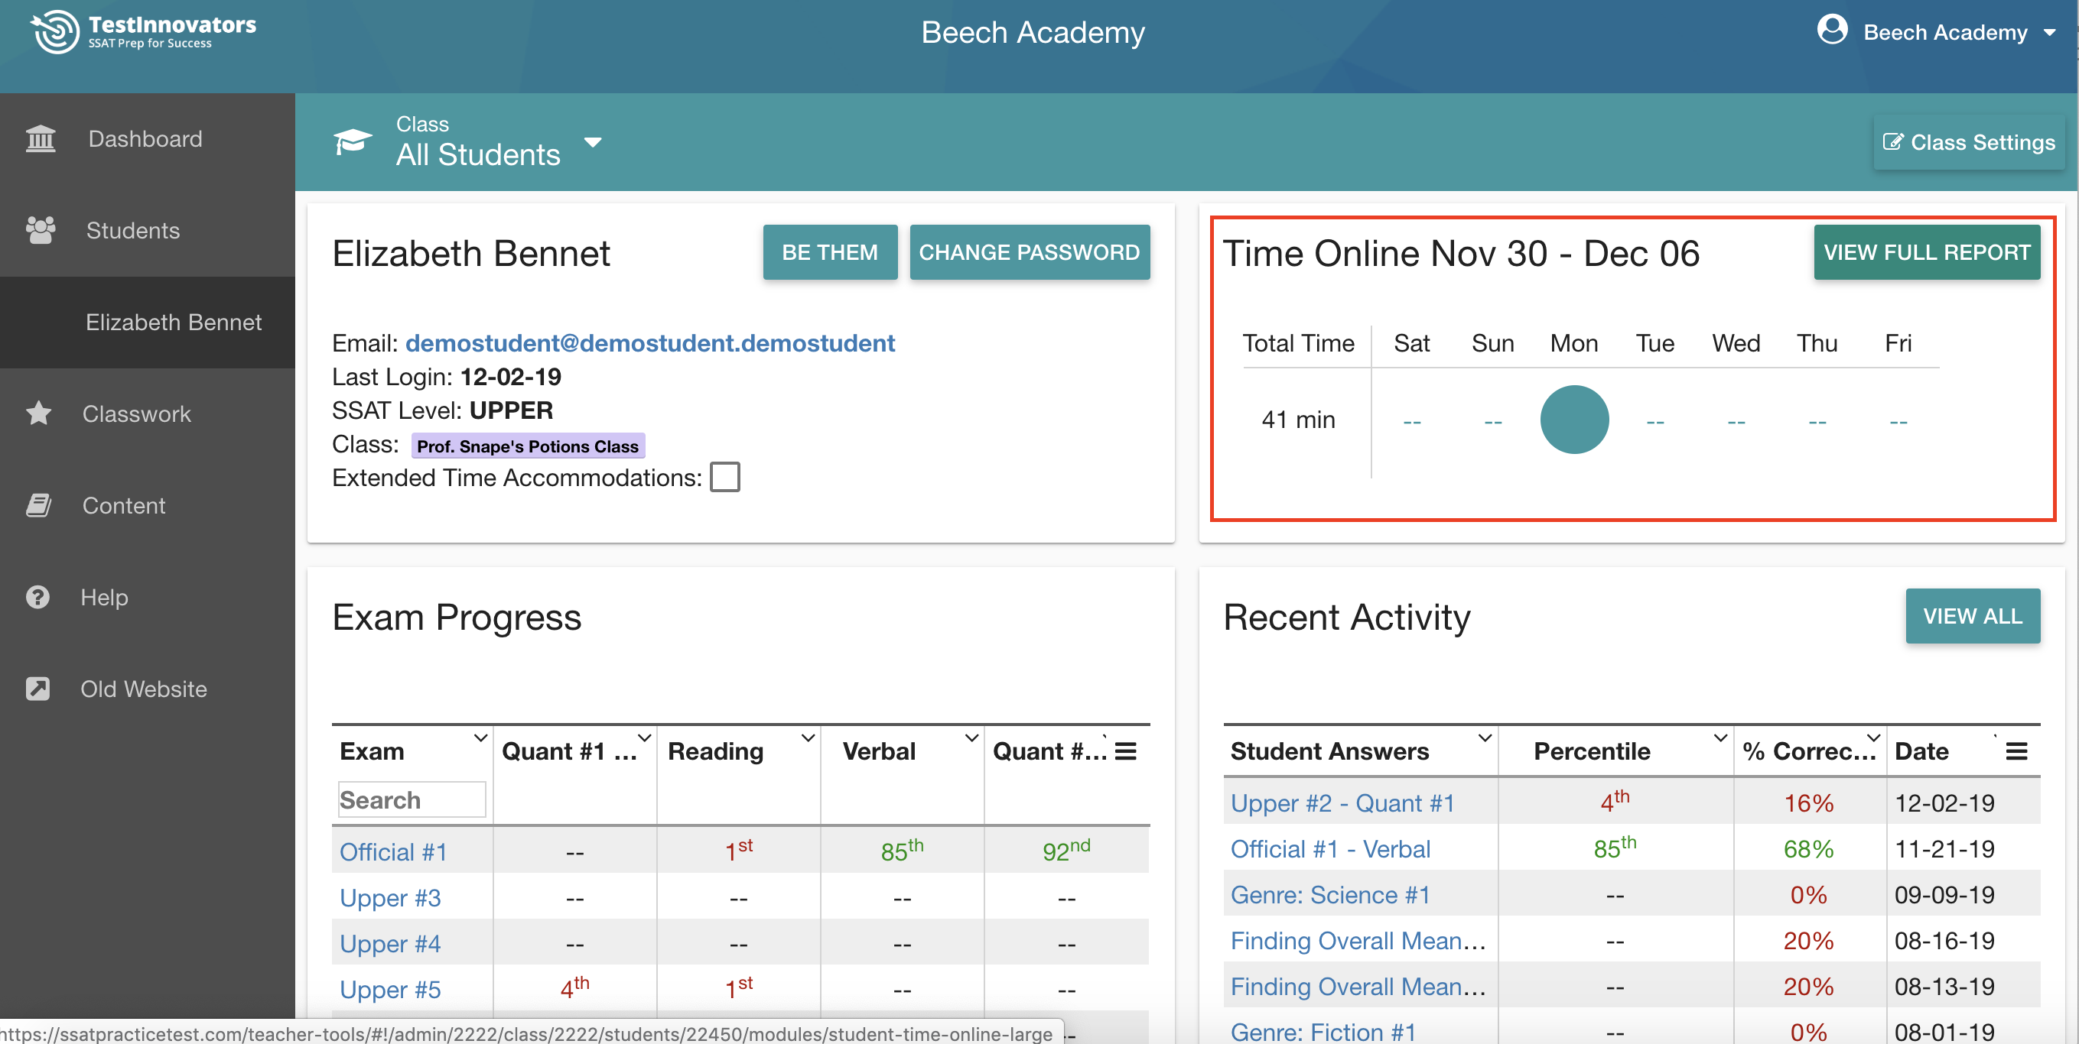Open Finding Overall Mean activity dated 08-16-19
The width and height of the screenshot is (2079, 1044).
(1358, 941)
